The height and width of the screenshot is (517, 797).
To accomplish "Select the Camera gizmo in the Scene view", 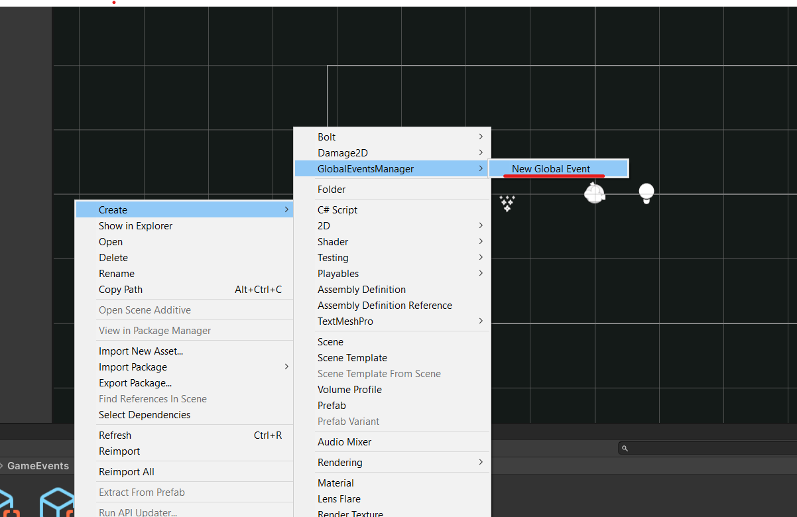I will click(595, 192).
